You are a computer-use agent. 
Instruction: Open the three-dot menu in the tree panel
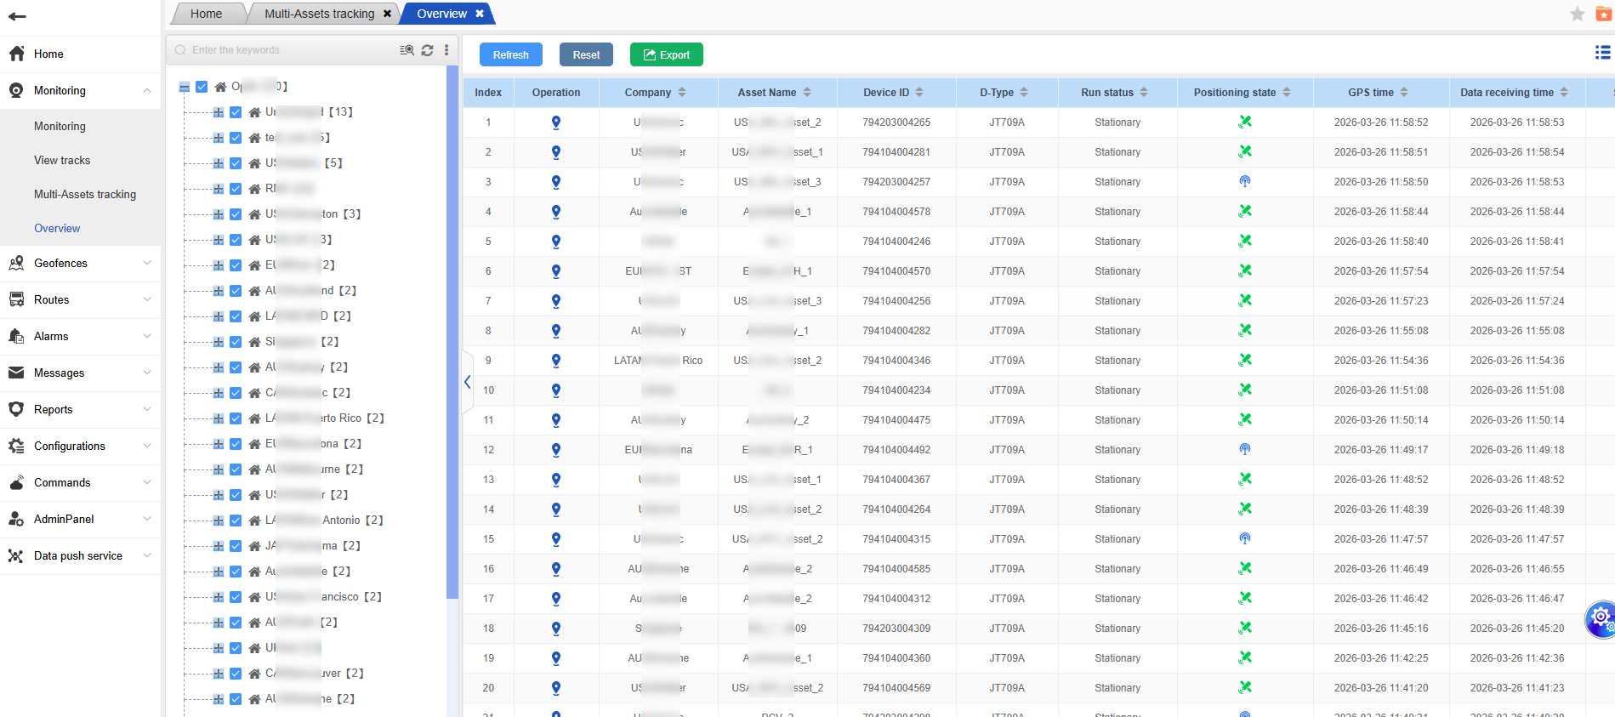[446, 50]
